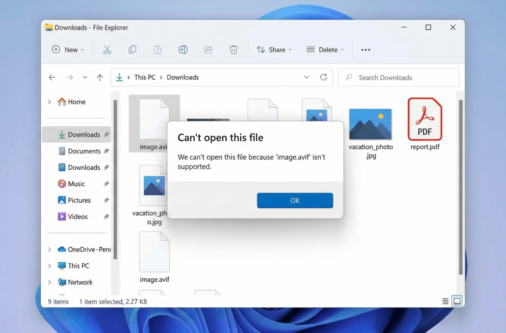Open Documents in the sidebar
506x333 pixels.
(x=80, y=151)
